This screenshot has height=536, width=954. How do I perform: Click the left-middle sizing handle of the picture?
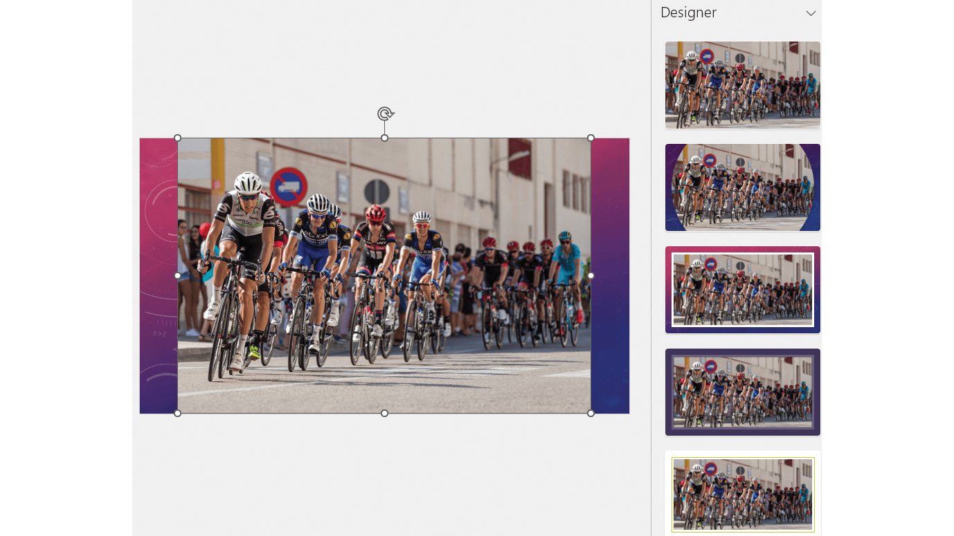(178, 275)
